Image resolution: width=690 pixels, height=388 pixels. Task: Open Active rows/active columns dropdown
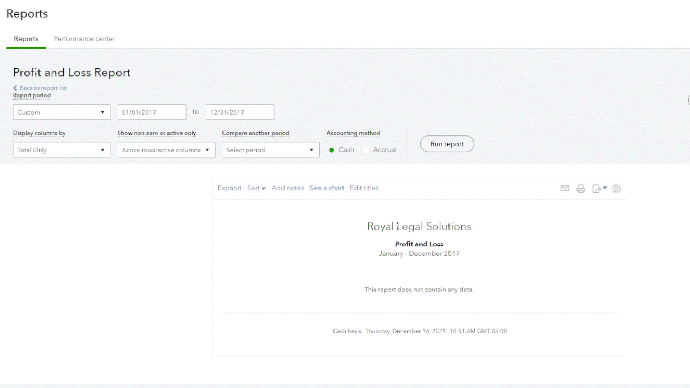[166, 150]
